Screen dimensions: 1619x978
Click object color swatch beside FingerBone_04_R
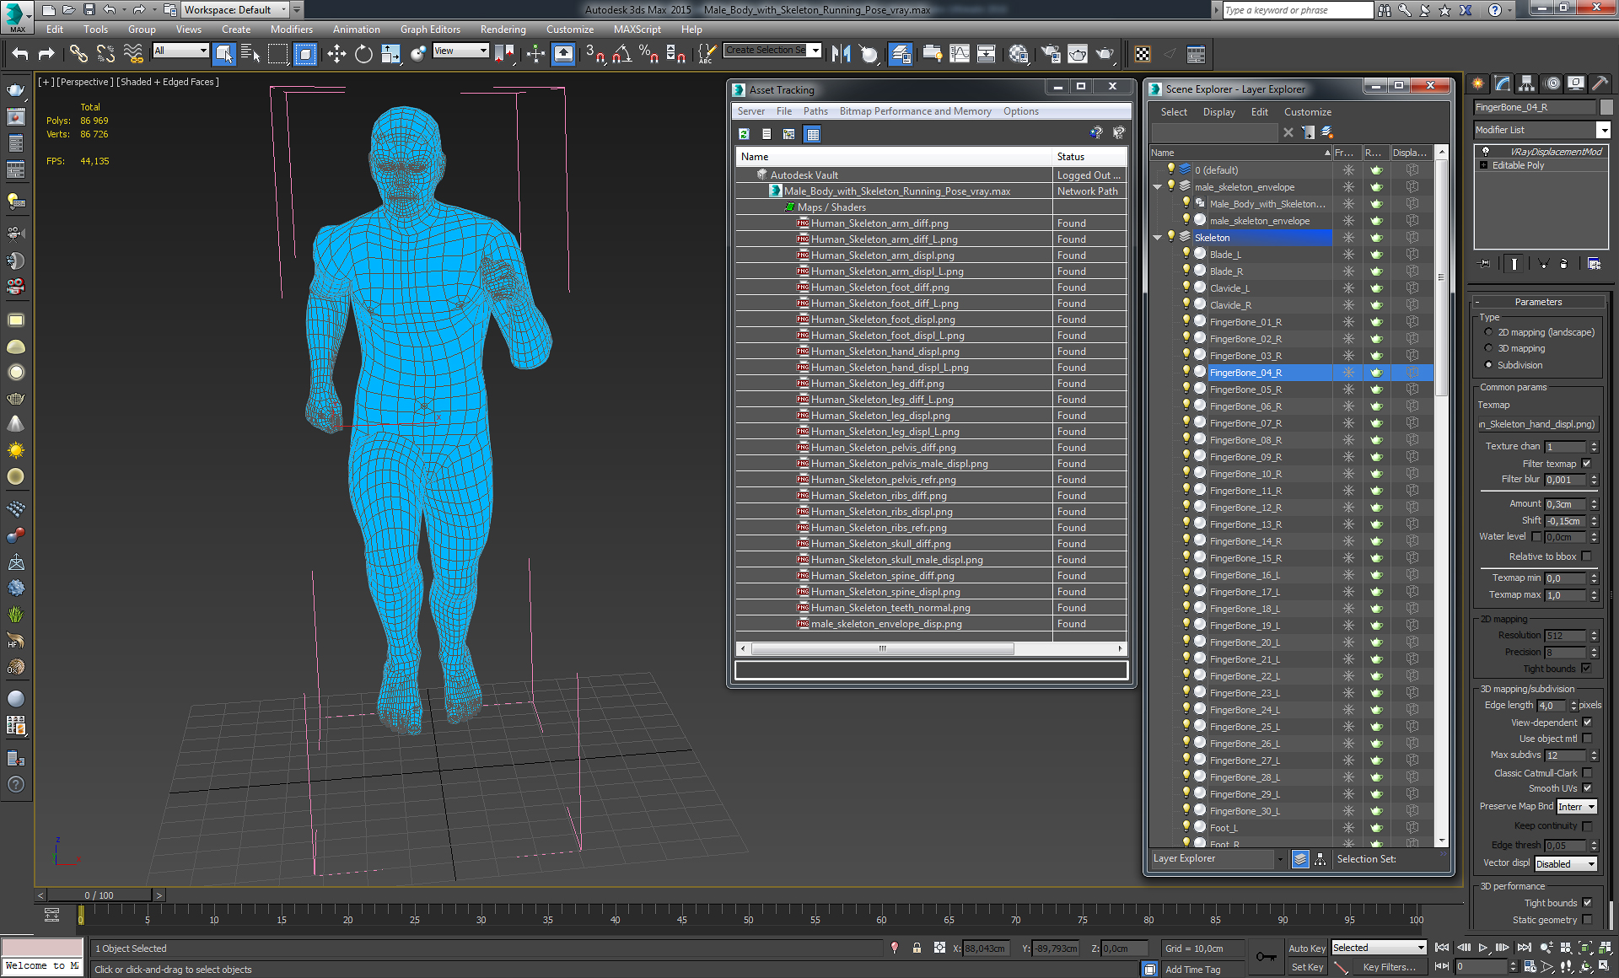(x=1606, y=107)
